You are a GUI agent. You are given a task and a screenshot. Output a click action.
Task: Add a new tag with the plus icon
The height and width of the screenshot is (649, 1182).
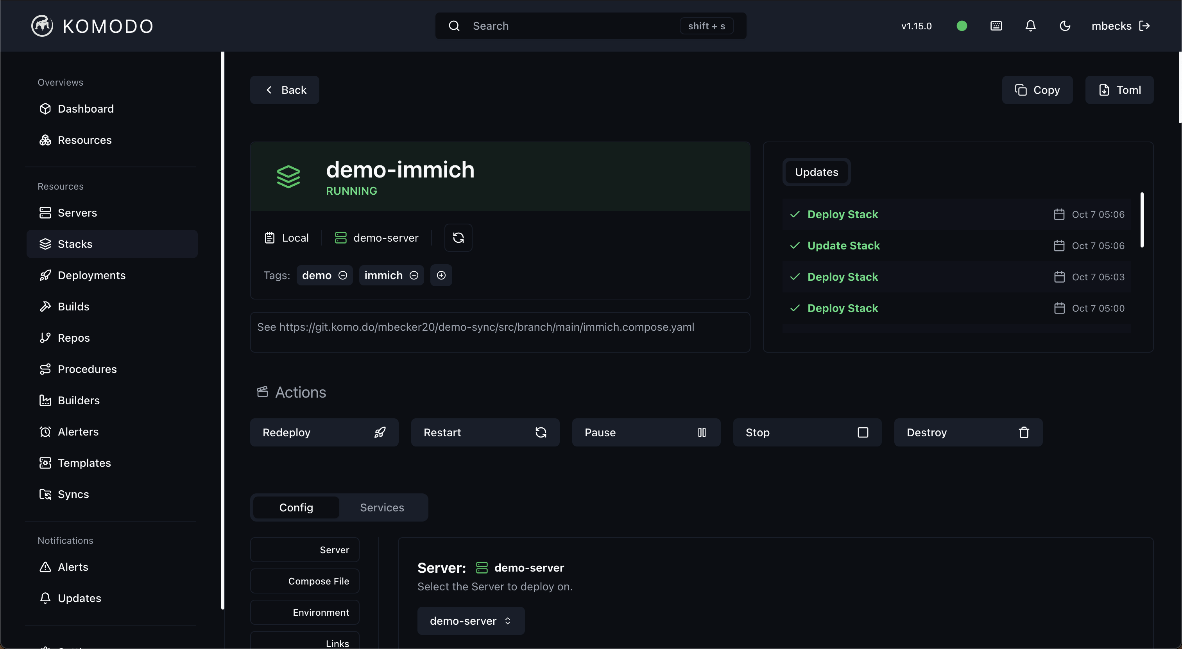click(x=441, y=275)
